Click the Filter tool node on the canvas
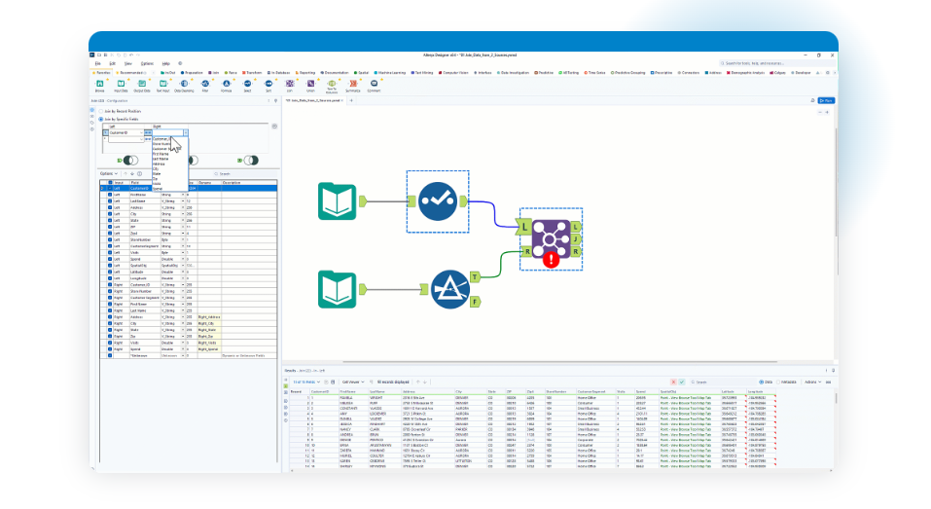931x509 pixels. point(450,289)
